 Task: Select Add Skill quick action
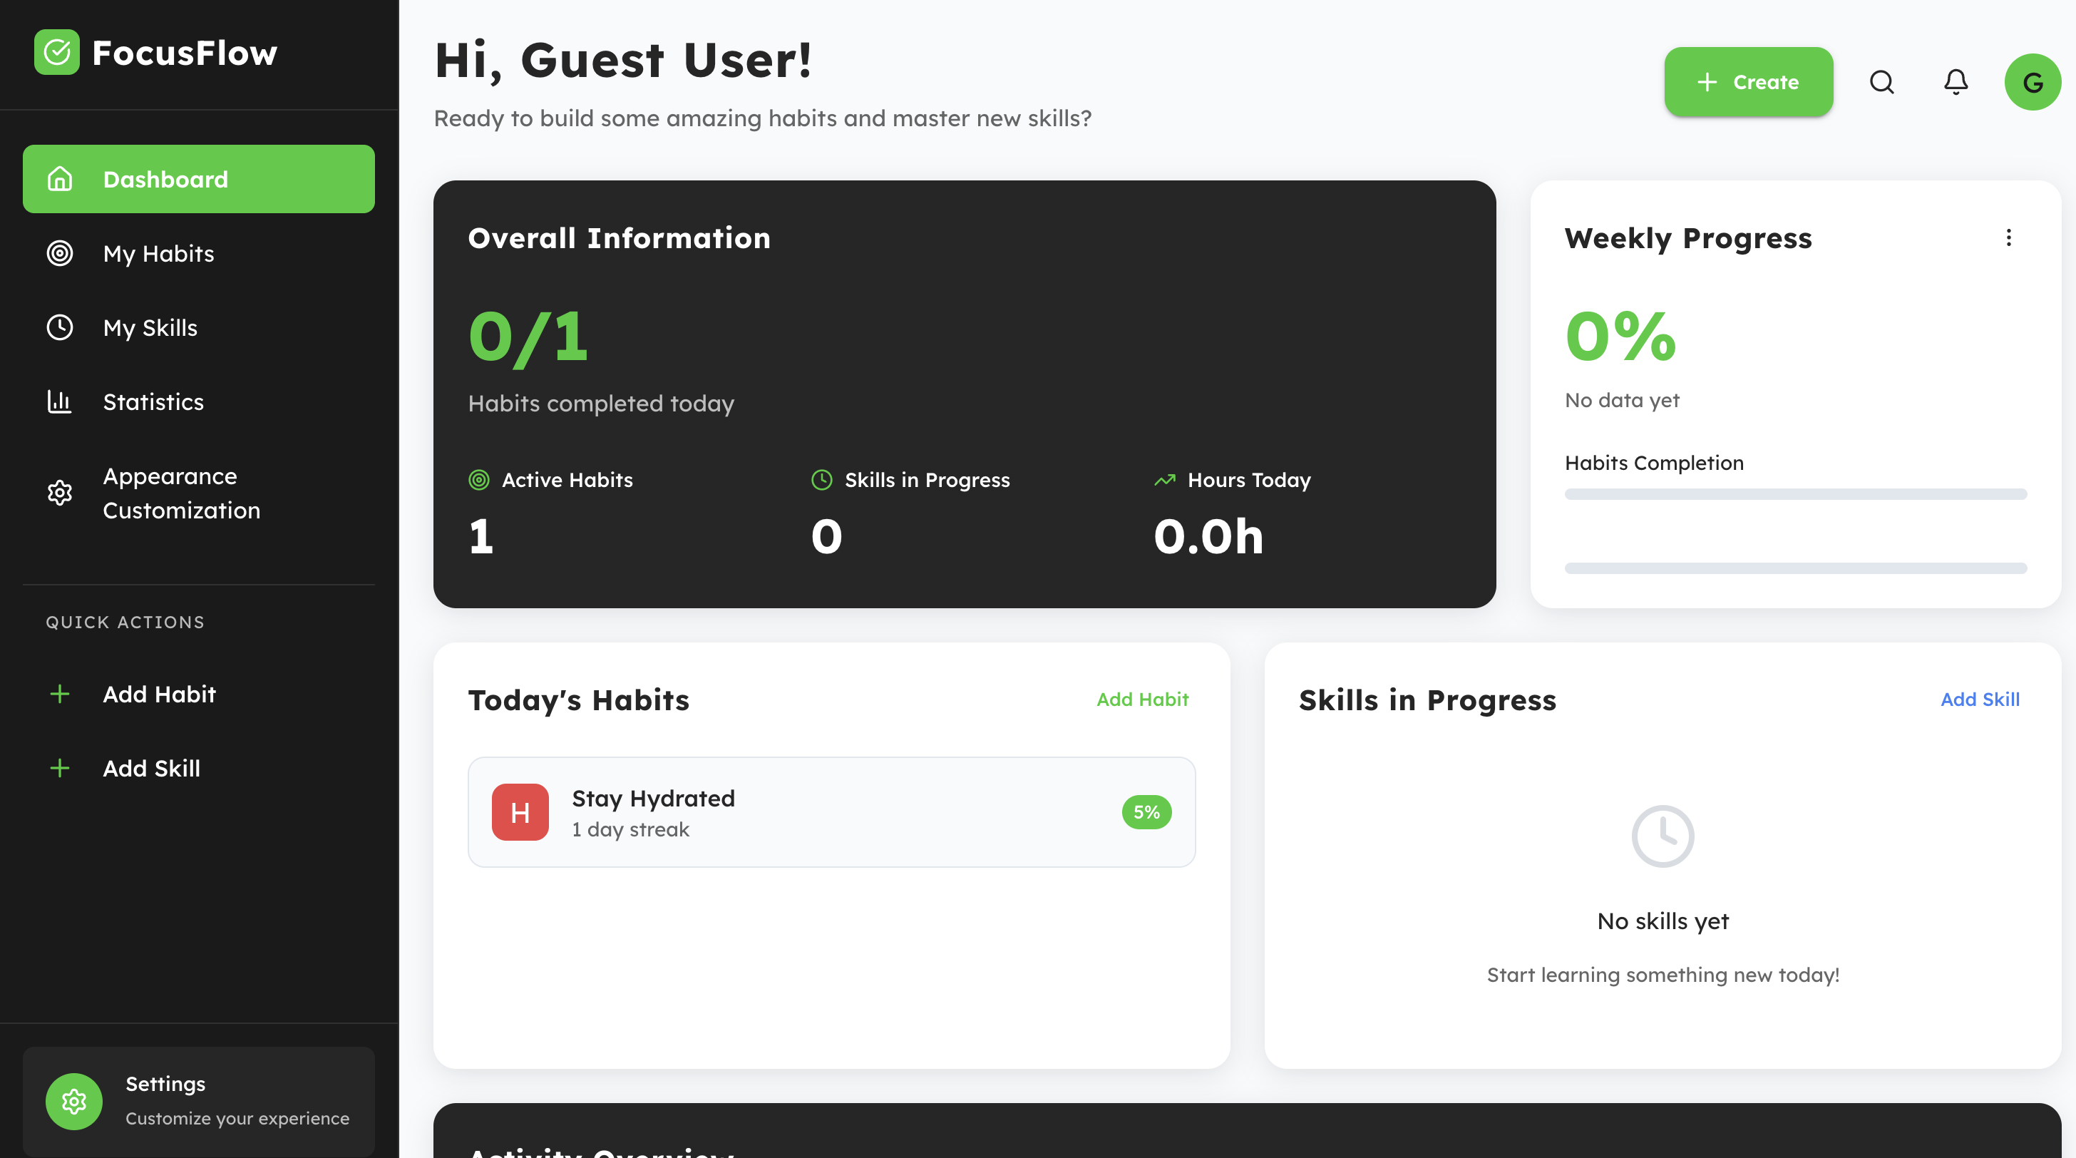(152, 768)
